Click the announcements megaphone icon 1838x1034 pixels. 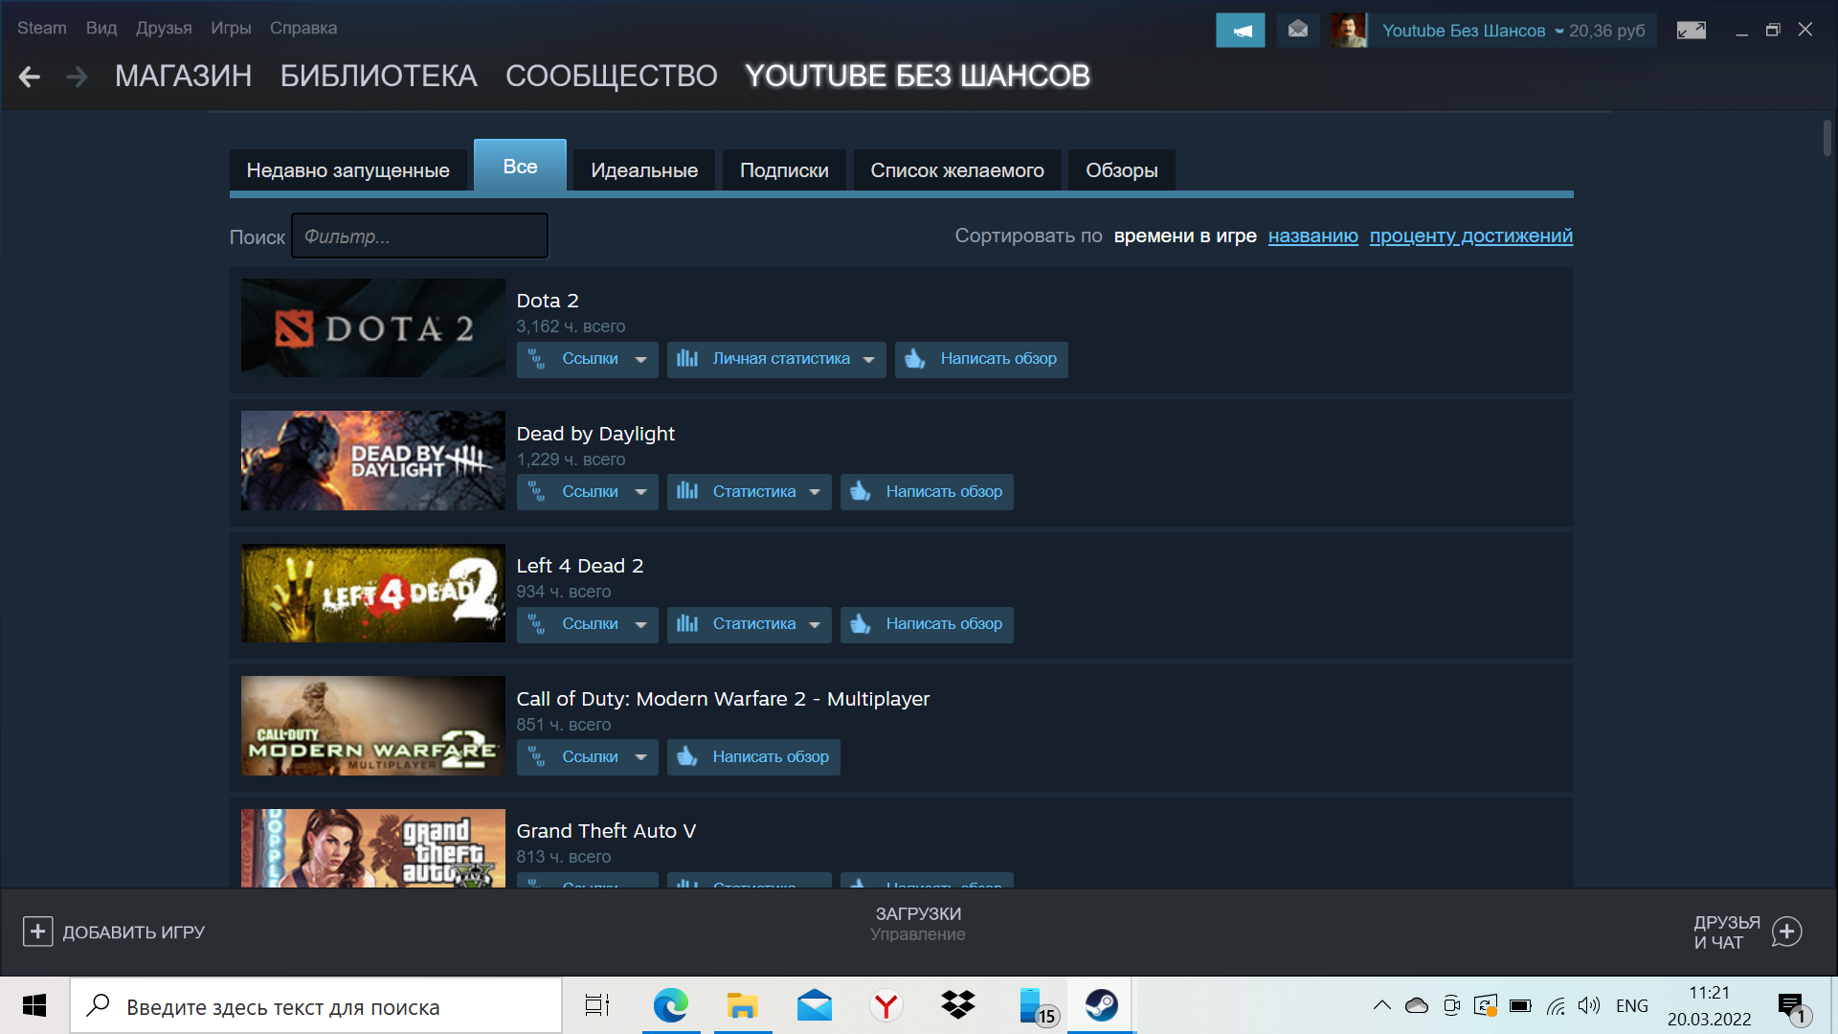pos(1240,31)
